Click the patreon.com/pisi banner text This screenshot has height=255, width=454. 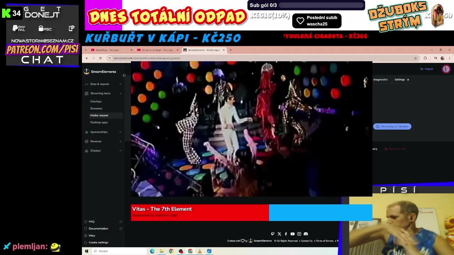[x=42, y=49]
